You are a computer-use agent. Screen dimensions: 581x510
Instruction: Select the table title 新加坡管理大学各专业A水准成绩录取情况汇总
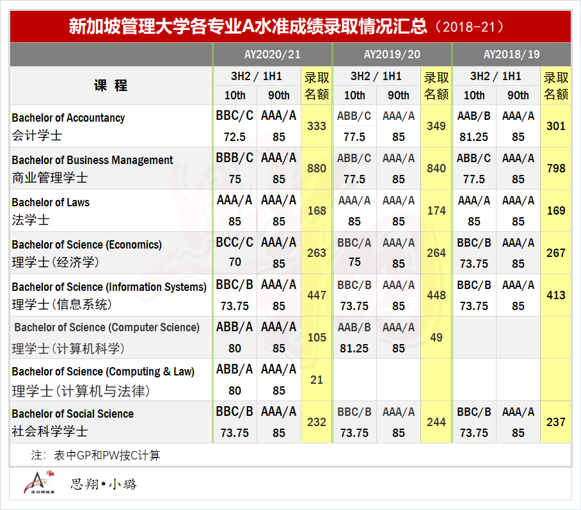(x=248, y=27)
